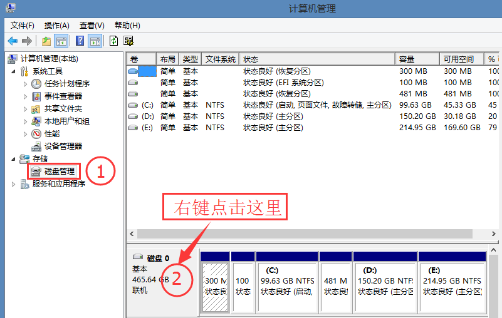502x318 pixels.
Task: Open the 操作(A) menu
Action: (56, 25)
